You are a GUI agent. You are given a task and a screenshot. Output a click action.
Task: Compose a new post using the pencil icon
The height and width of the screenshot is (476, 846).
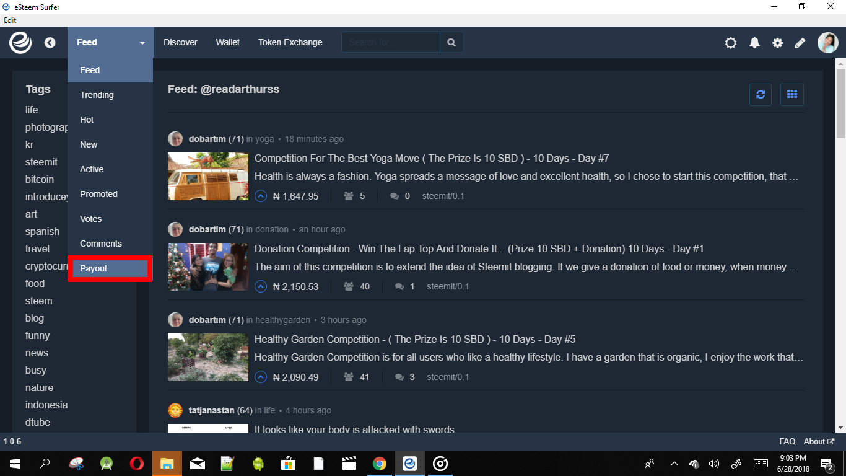coord(800,42)
